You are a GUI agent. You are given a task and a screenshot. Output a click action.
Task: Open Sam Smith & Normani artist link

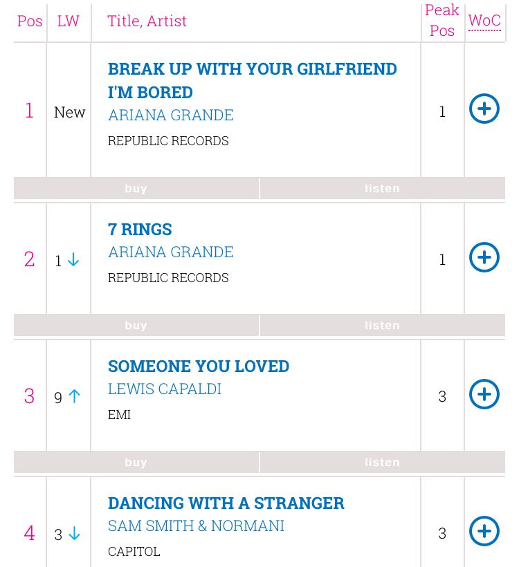[196, 526]
